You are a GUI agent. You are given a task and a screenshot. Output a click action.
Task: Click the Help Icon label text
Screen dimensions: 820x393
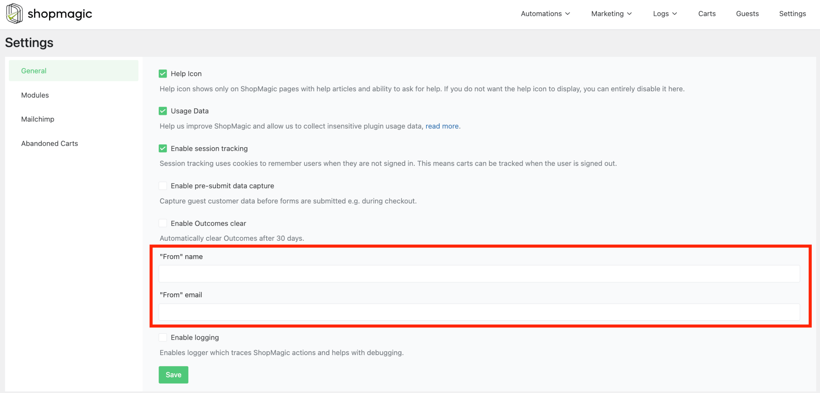pos(186,74)
